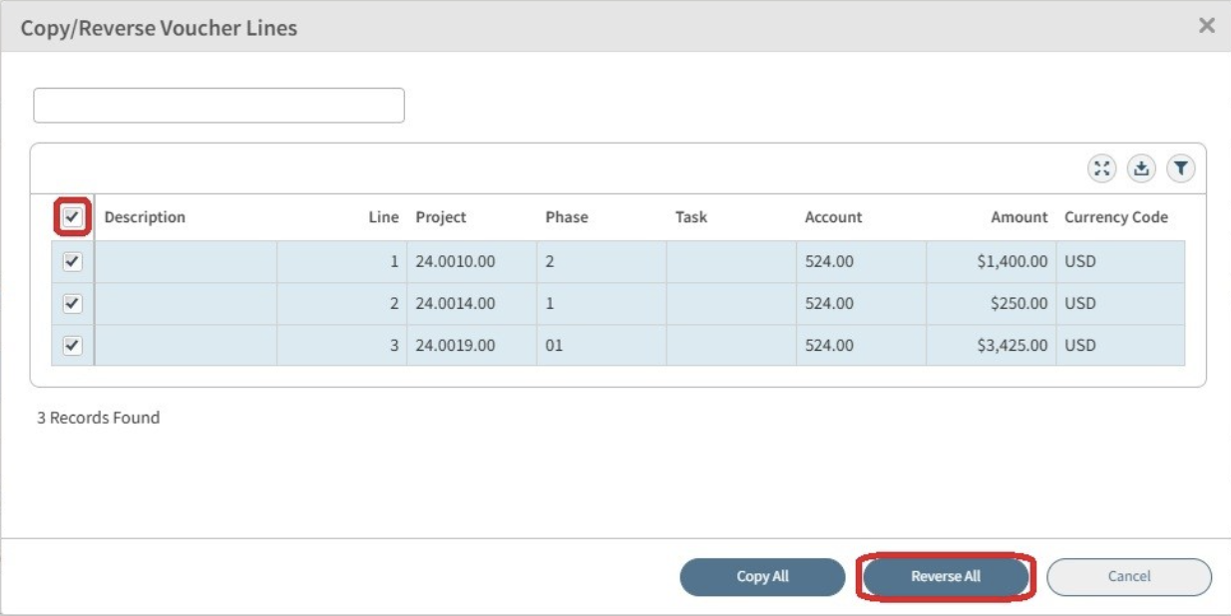Viewport: 1231px width, 616px height.
Task: Sort by the Currency Code column header
Action: tap(1116, 217)
